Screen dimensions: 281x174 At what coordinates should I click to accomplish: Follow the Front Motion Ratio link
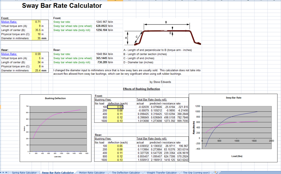9,22
